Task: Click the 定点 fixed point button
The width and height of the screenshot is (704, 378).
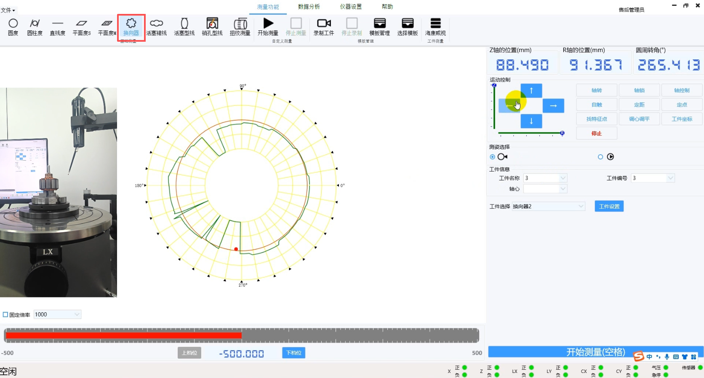Action: pos(682,105)
